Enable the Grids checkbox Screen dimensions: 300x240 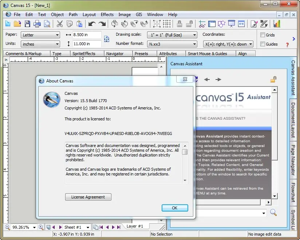(x=263, y=35)
